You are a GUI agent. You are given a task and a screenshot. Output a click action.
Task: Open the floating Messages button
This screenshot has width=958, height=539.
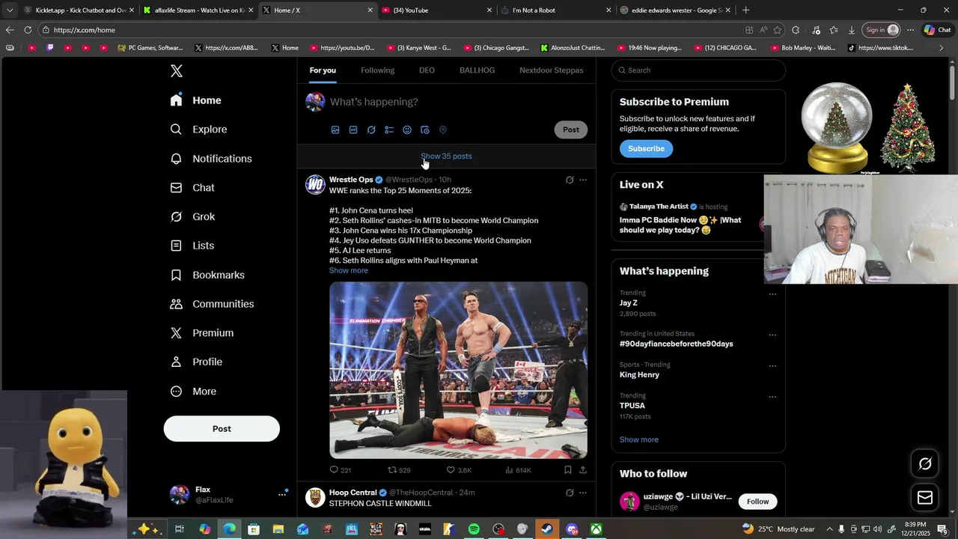[x=925, y=497]
